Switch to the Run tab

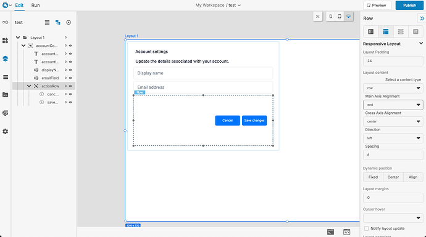(x=35, y=5)
